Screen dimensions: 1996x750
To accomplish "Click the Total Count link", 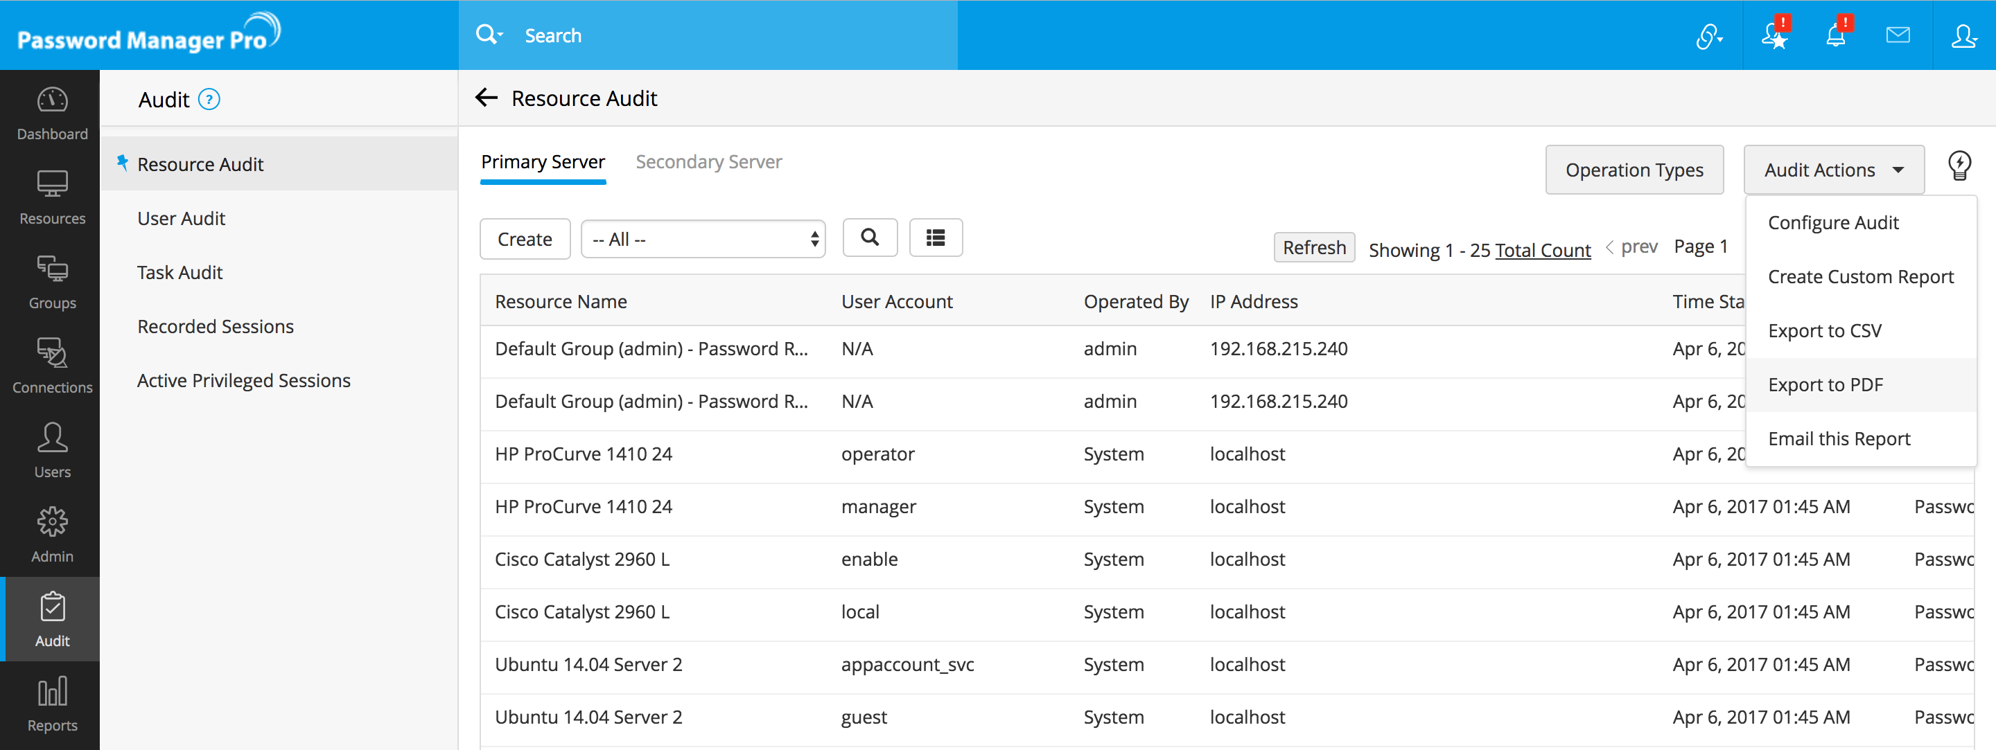I will click(1542, 250).
